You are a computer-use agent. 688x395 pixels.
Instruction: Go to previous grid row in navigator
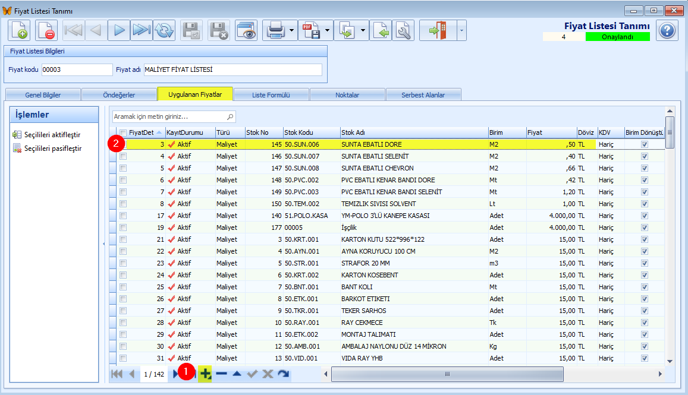[x=131, y=374]
